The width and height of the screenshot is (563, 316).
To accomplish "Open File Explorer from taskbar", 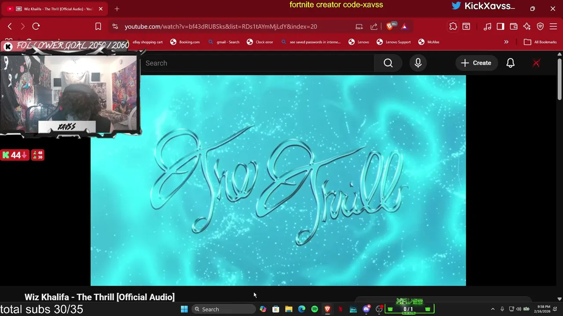I will click(x=289, y=309).
